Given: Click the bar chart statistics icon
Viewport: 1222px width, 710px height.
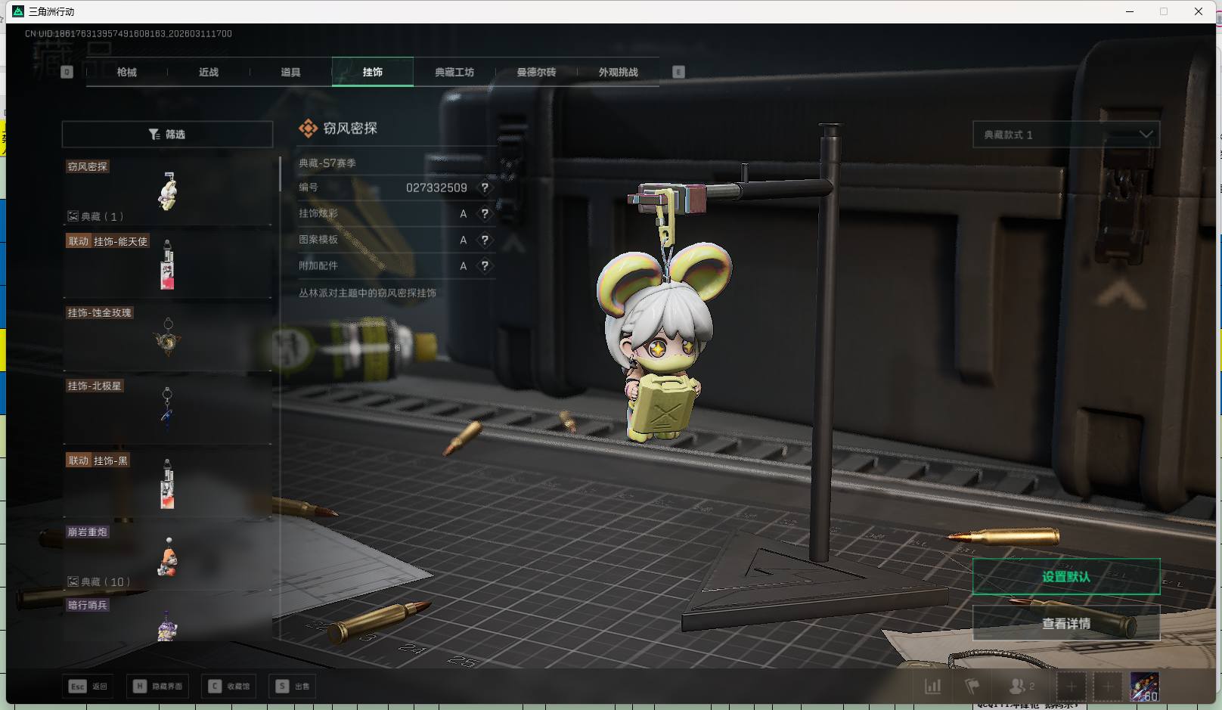Looking at the screenshot, I should (x=933, y=687).
